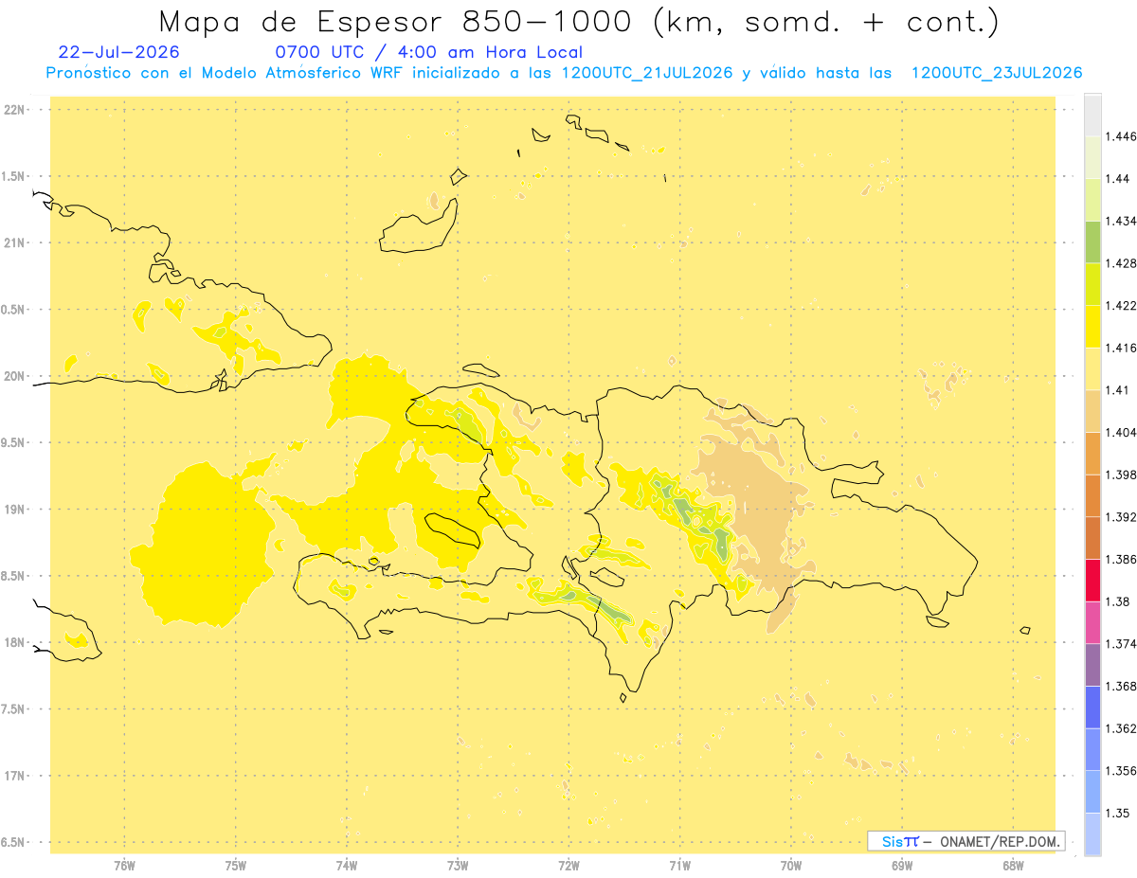Click the legend value '1.398'
Screen dimensions: 1137x878
[1121, 475]
